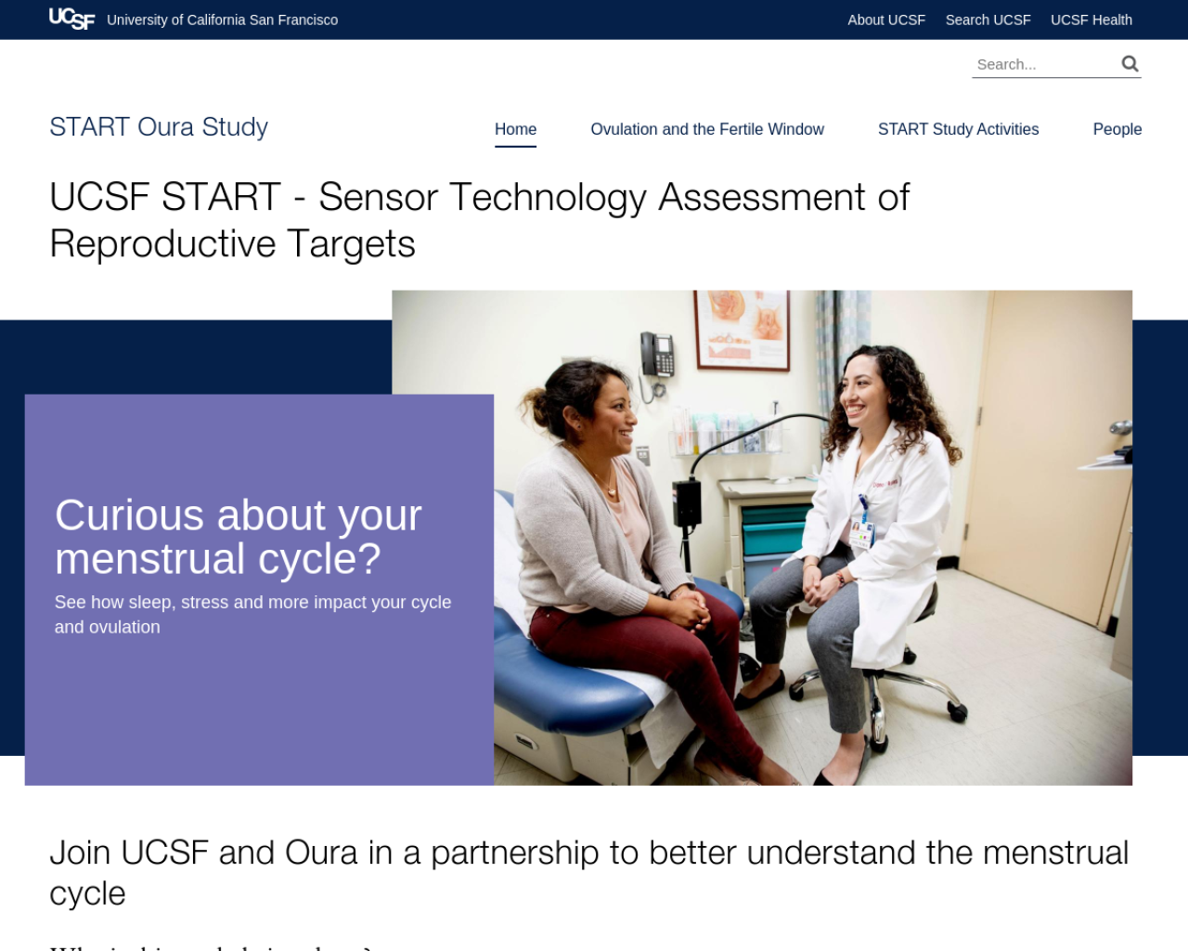Click the UCSF START page title heading
This screenshot has height=951, width=1188.
(x=479, y=220)
